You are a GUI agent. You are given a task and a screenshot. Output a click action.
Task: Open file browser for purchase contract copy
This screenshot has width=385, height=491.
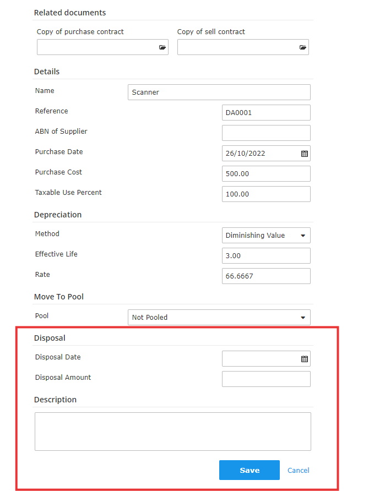click(162, 47)
